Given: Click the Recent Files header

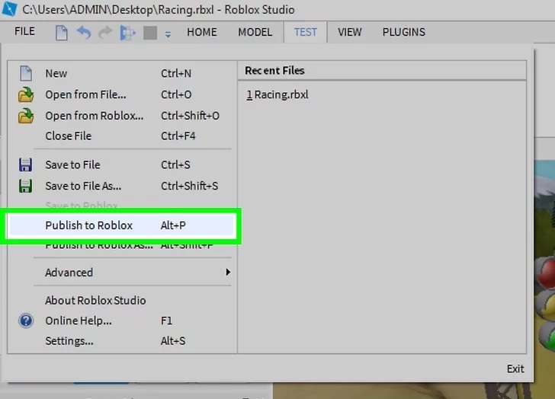Looking at the screenshot, I should [x=274, y=71].
